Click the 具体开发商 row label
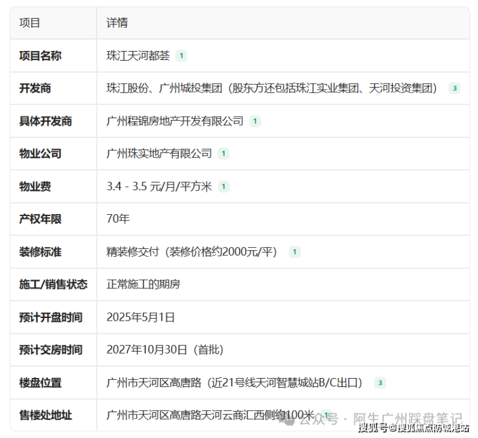The image size is (478, 438). tap(45, 121)
